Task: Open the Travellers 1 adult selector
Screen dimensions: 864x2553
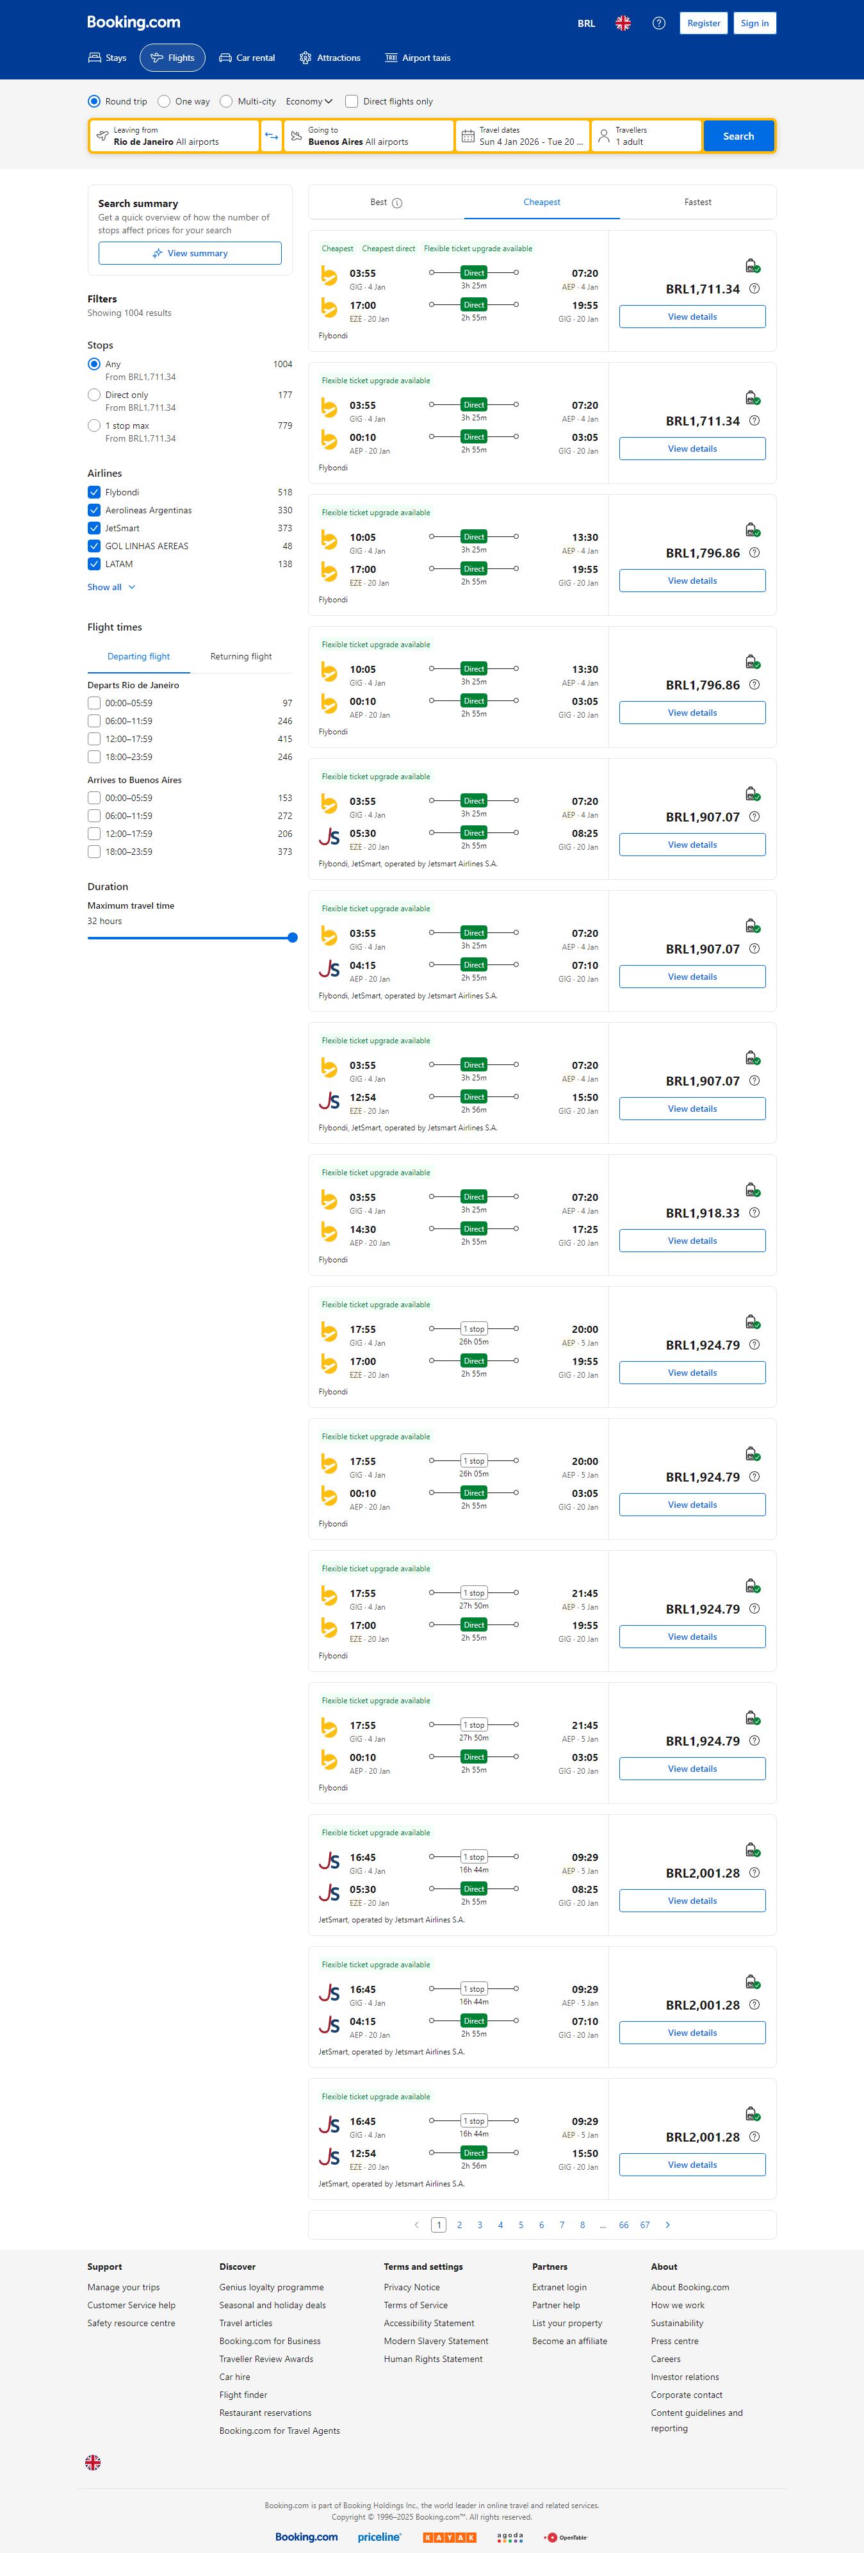Action: (646, 136)
